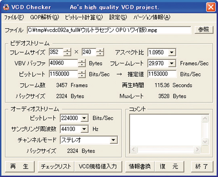Increase VBV buffer 40960 with up arrow
The height and width of the screenshot is (177, 218).
click(x=82, y=61)
